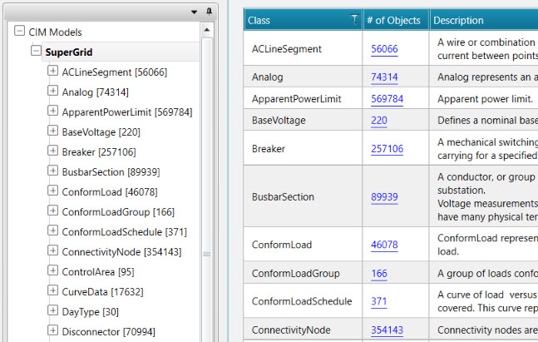Select the BusbarSection class cell

coord(303,196)
